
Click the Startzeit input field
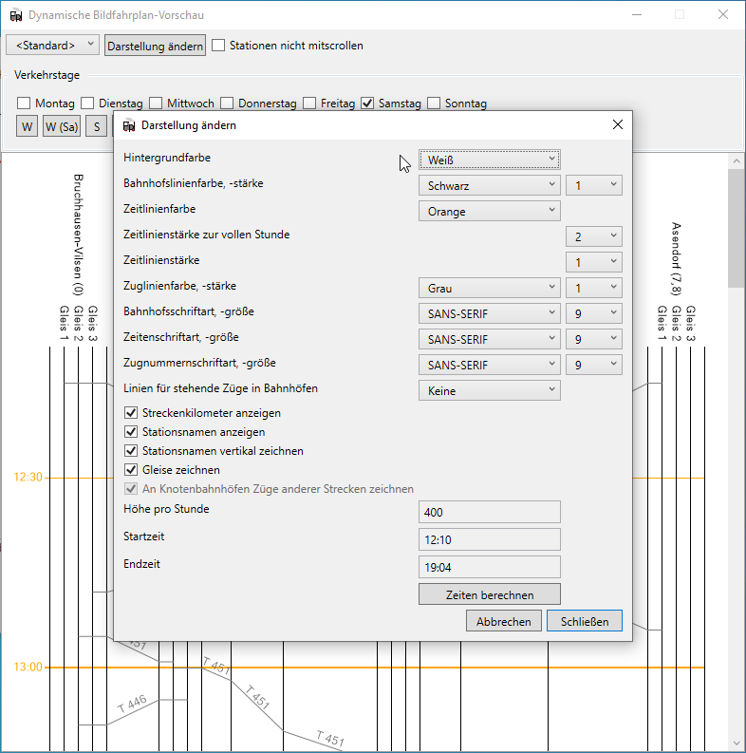click(x=489, y=539)
